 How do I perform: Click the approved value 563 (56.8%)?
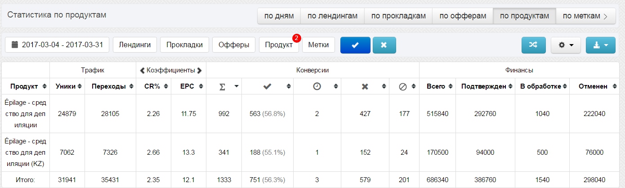click(267, 114)
